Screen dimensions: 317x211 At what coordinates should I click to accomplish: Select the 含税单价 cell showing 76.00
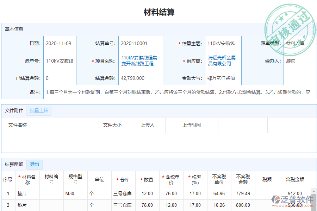tap(172, 193)
